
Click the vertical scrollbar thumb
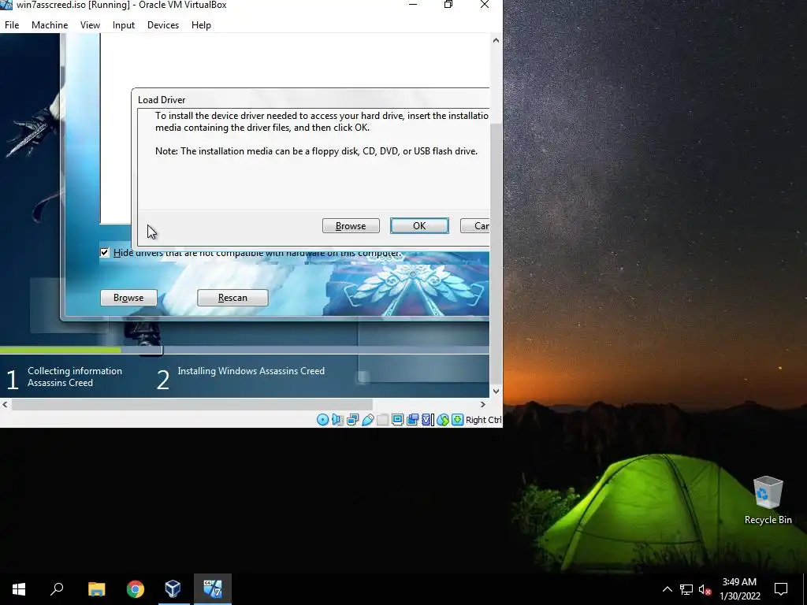(x=496, y=254)
